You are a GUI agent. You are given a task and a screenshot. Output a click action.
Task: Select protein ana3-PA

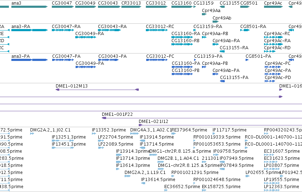coord(29,60)
